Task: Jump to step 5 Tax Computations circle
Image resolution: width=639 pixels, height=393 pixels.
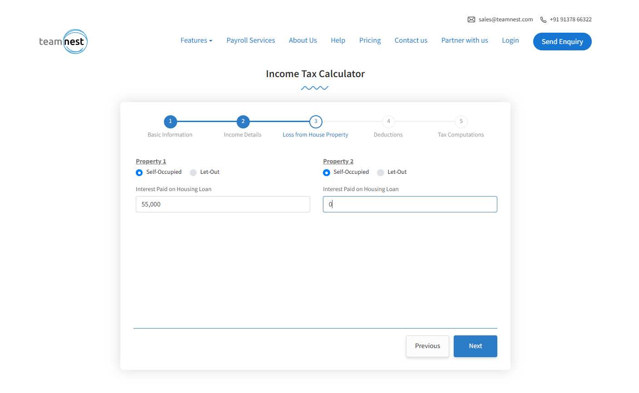Action: click(x=461, y=121)
